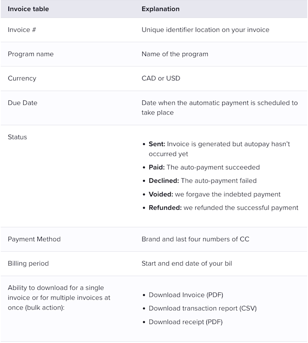Click the bold "Voided:" status term

(161, 194)
